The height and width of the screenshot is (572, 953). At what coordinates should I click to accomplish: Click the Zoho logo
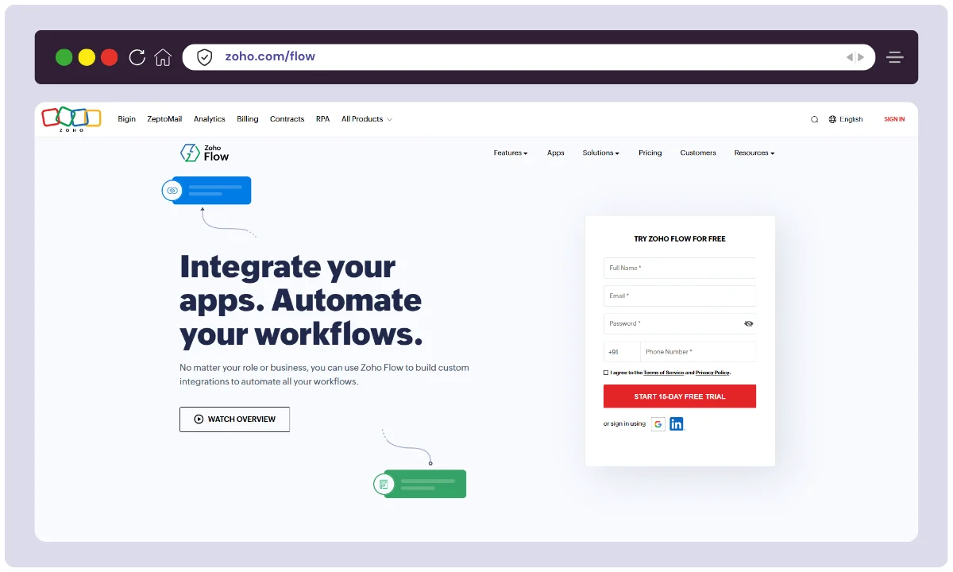tap(71, 118)
